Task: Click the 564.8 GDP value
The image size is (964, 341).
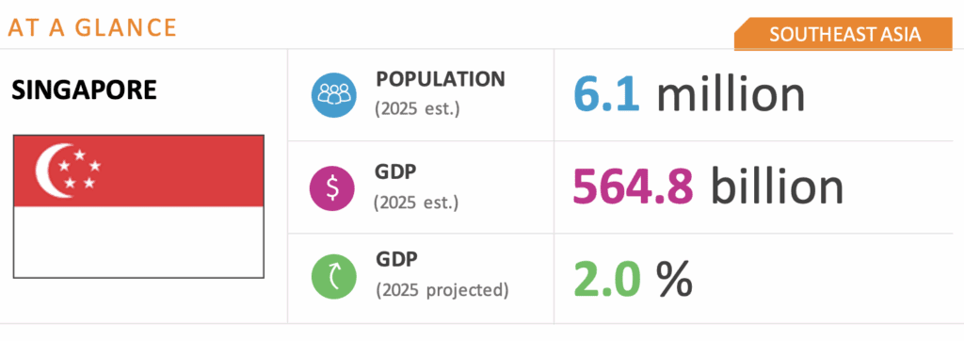Action: pyautogui.click(x=633, y=187)
